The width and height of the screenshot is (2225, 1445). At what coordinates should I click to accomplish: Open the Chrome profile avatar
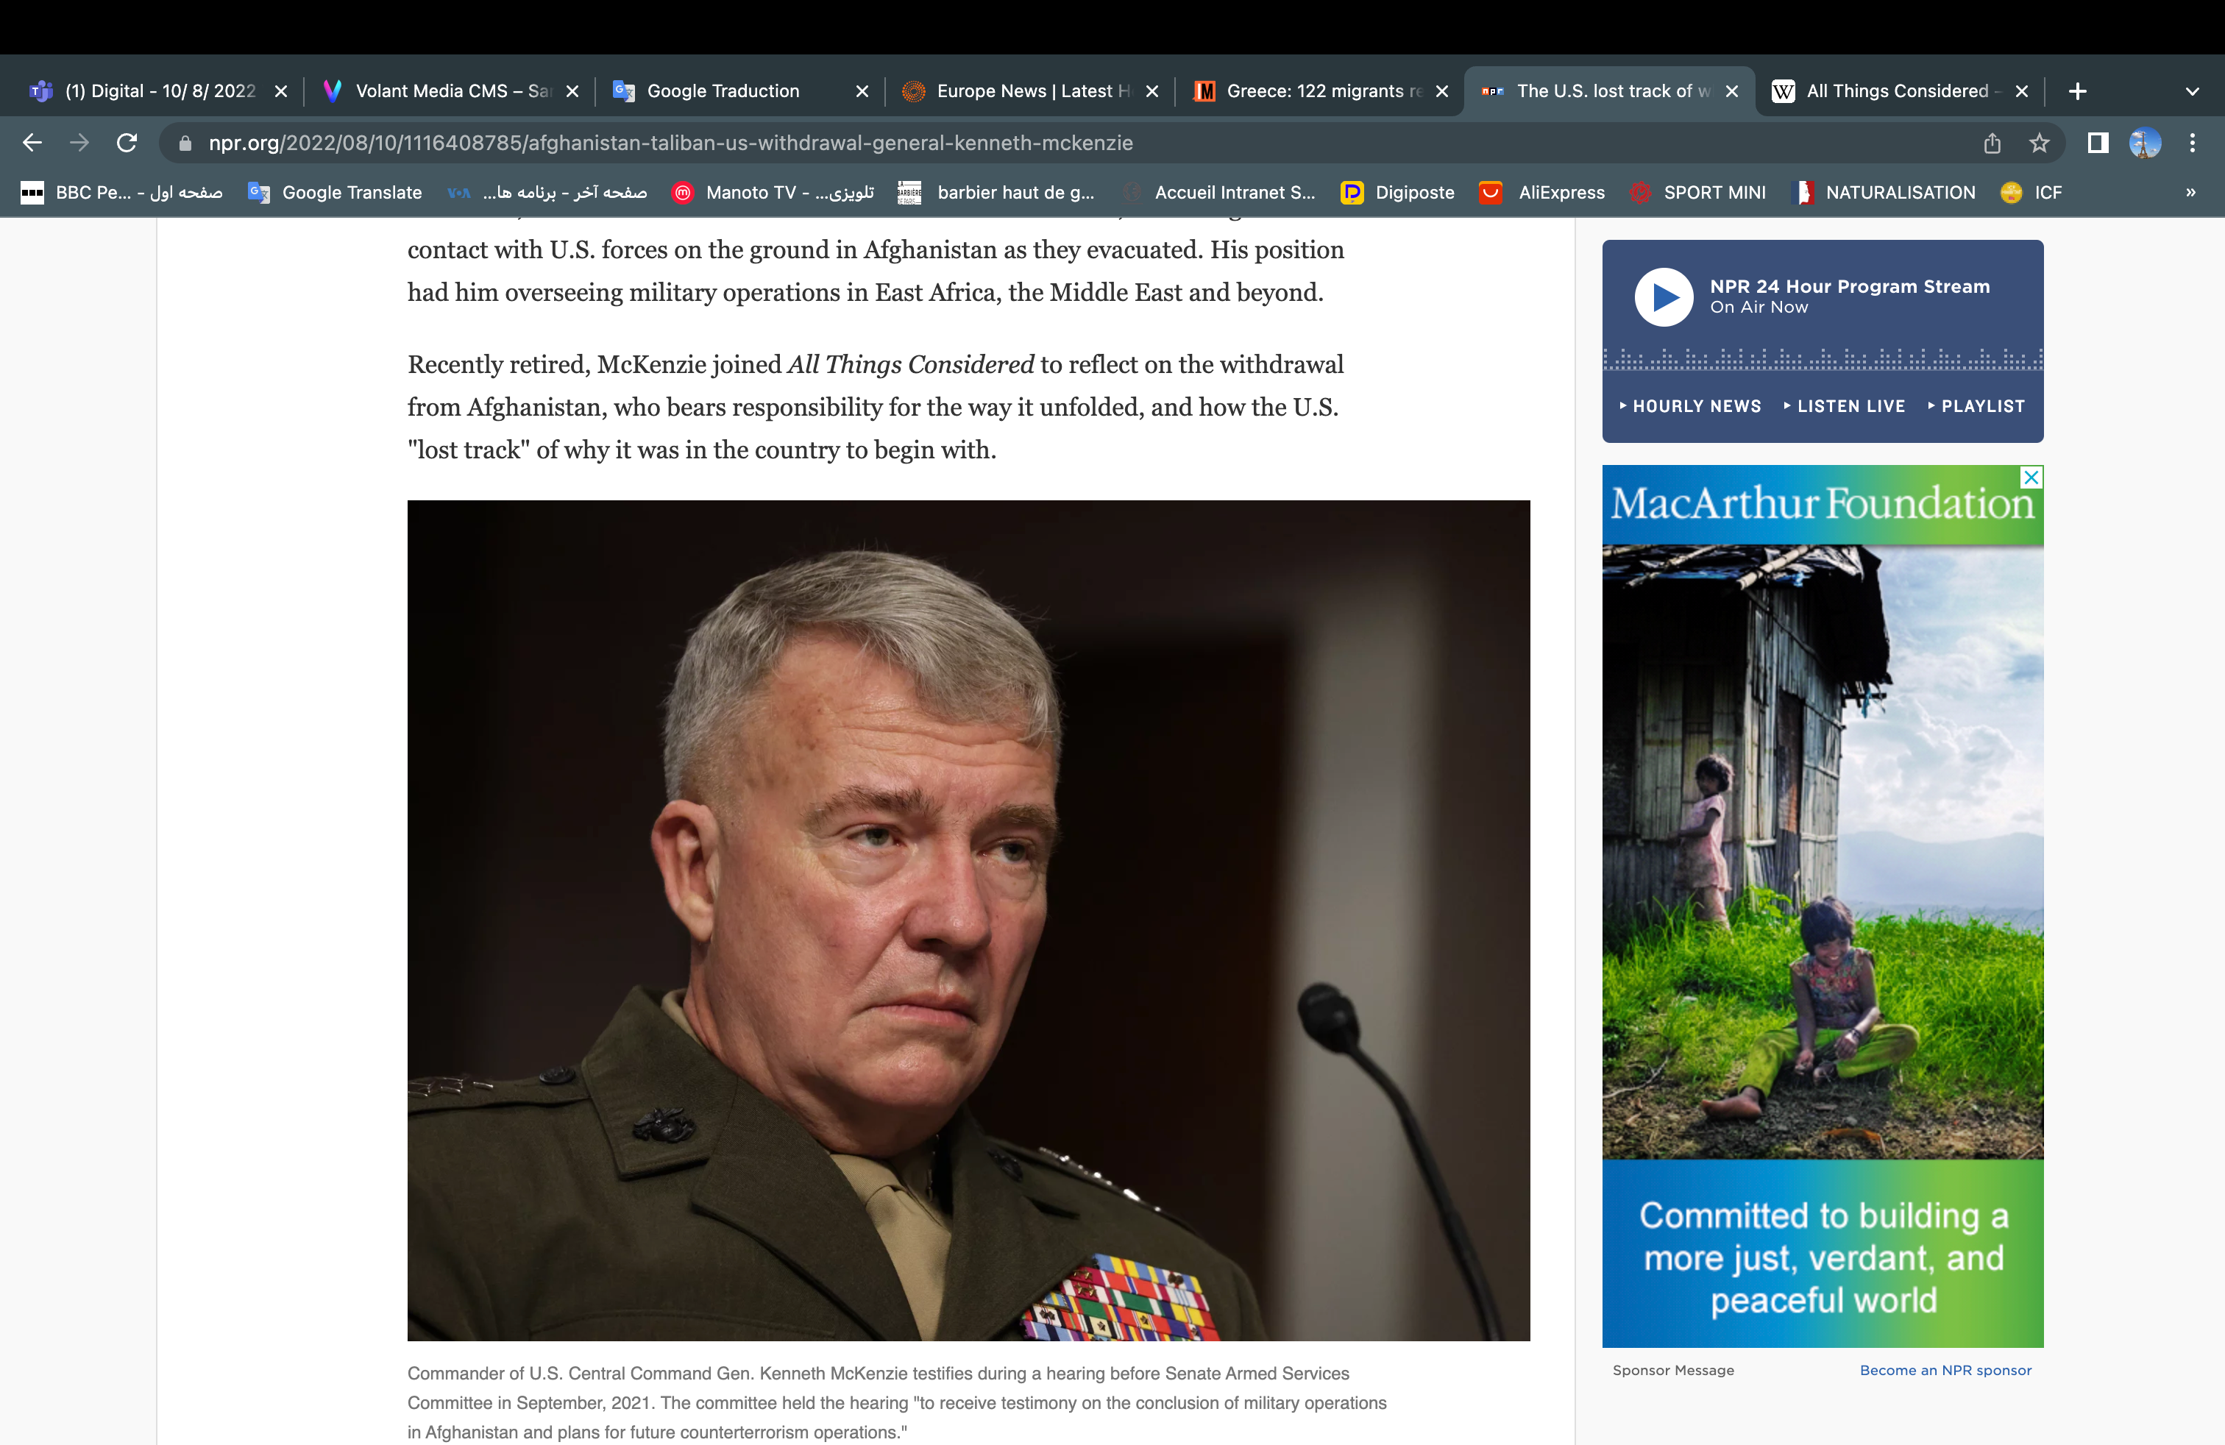point(2145,143)
